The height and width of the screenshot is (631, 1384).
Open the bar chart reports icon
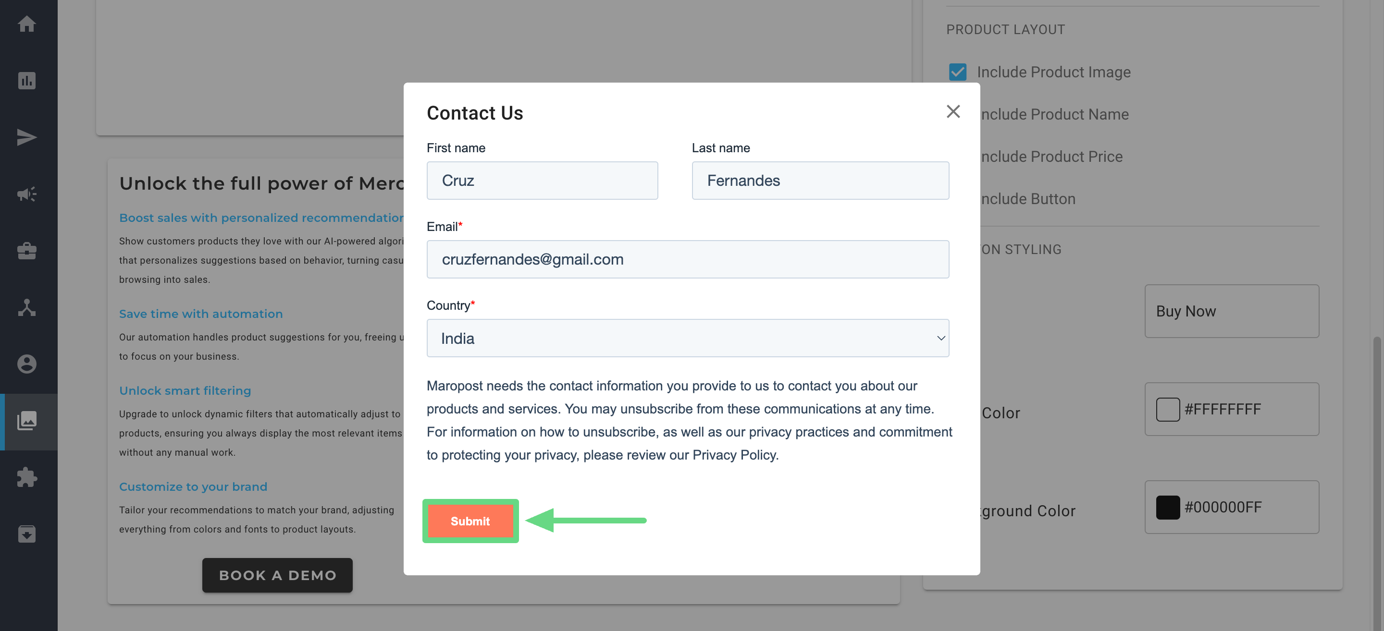coord(27,81)
